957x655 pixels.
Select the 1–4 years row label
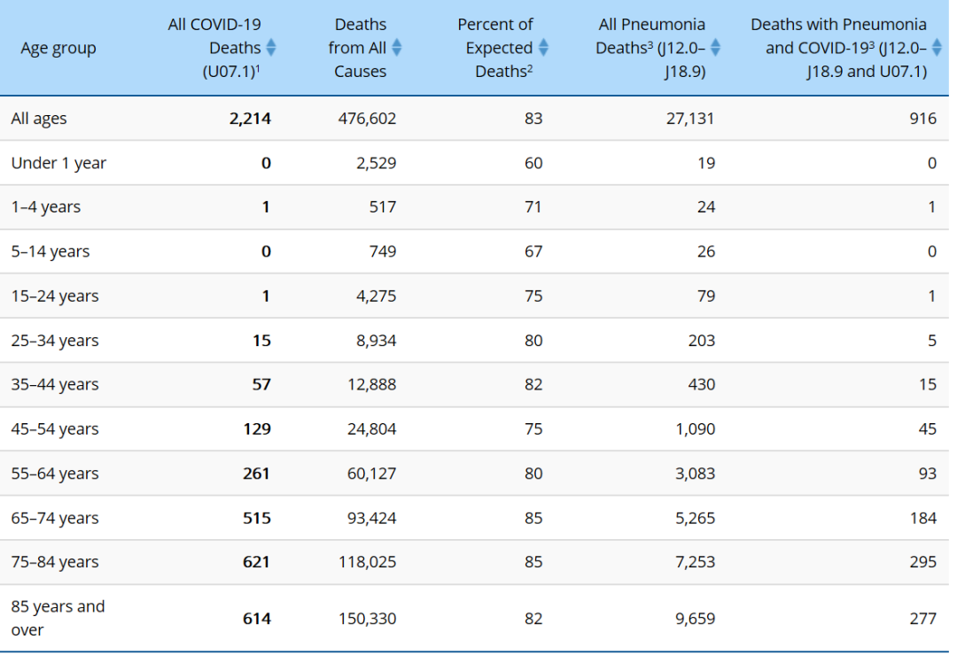46,207
